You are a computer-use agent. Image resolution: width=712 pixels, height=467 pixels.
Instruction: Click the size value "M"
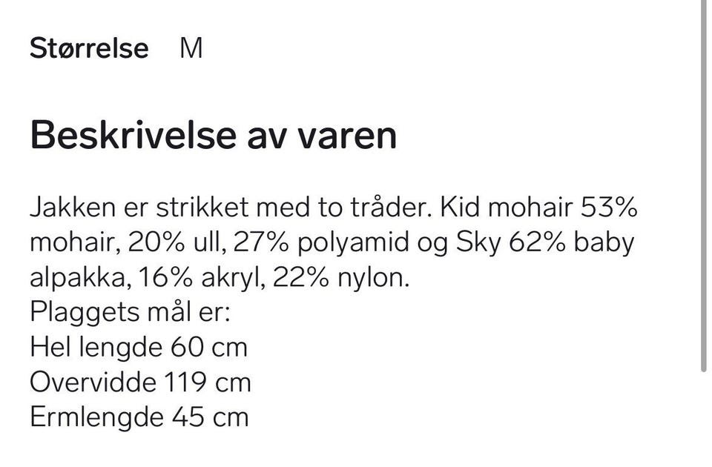[191, 49]
